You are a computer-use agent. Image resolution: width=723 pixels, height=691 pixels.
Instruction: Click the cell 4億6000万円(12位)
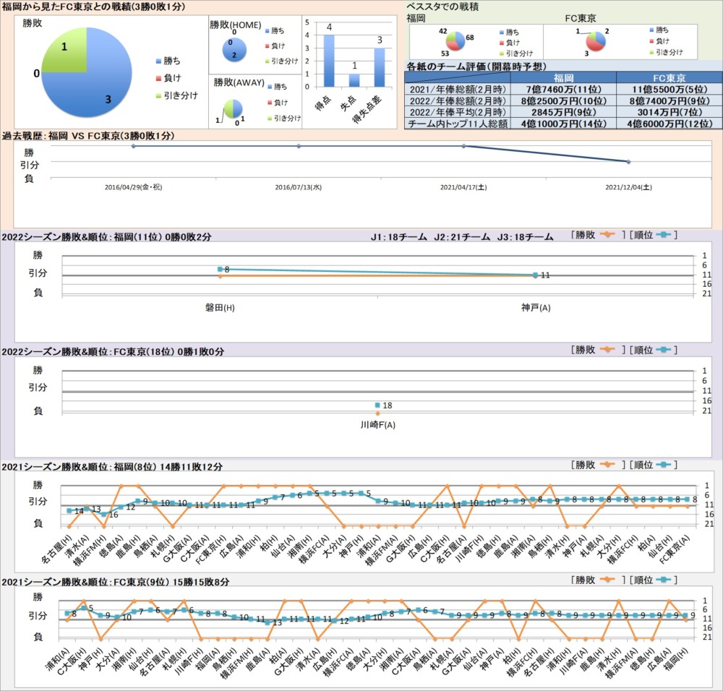point(669,124)
